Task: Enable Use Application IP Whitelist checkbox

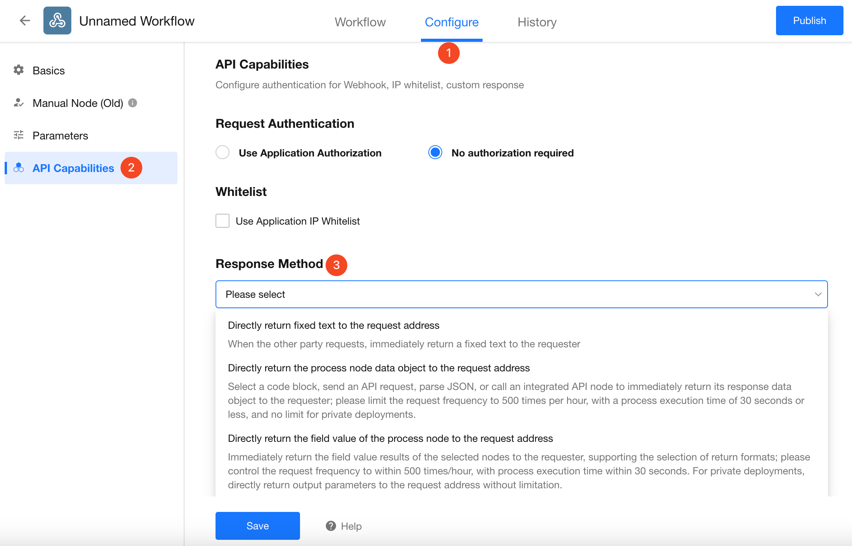Action: [x=222, y=221]
